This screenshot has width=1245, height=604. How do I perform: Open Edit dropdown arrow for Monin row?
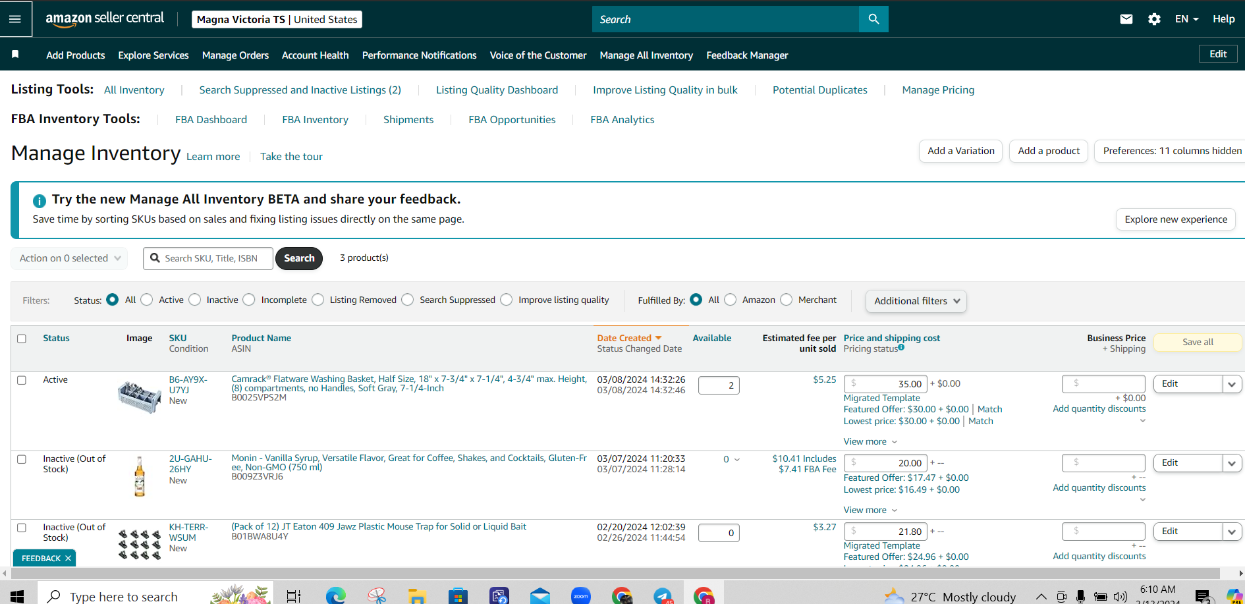[1232, 463]
